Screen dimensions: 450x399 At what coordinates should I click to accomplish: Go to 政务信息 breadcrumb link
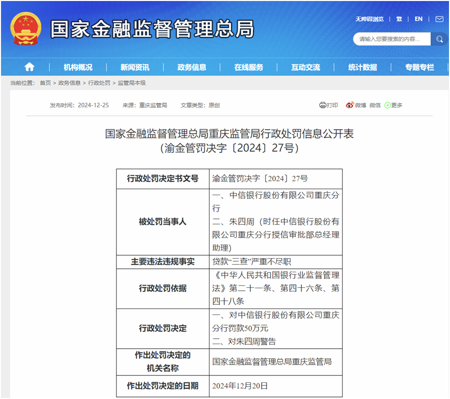point(69,83)
